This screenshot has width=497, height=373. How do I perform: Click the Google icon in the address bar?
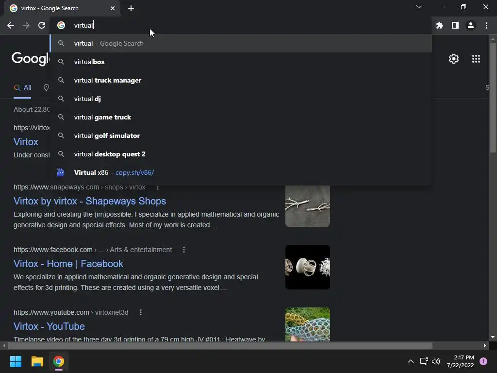[x=61, y=25]
